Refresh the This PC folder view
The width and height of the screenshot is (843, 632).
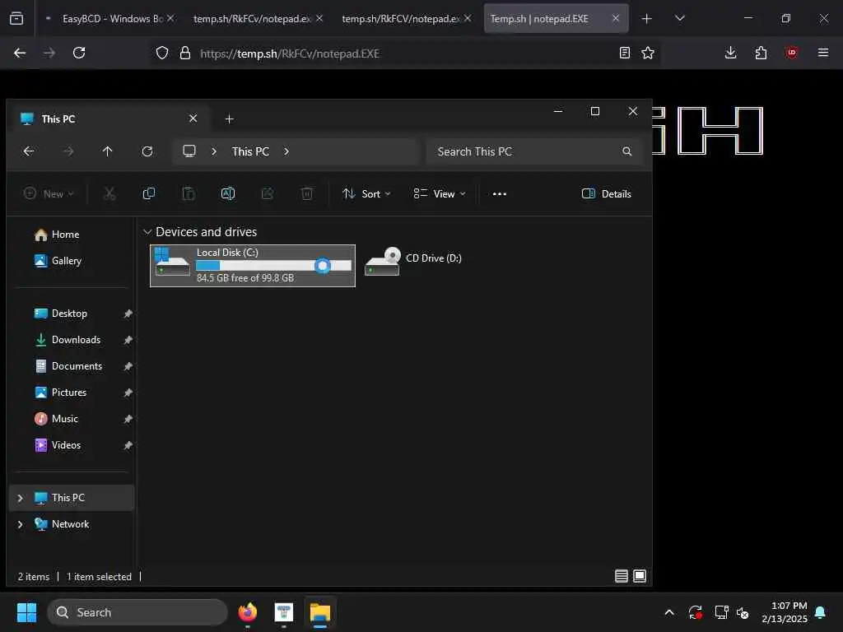click(x=147, y=151)
